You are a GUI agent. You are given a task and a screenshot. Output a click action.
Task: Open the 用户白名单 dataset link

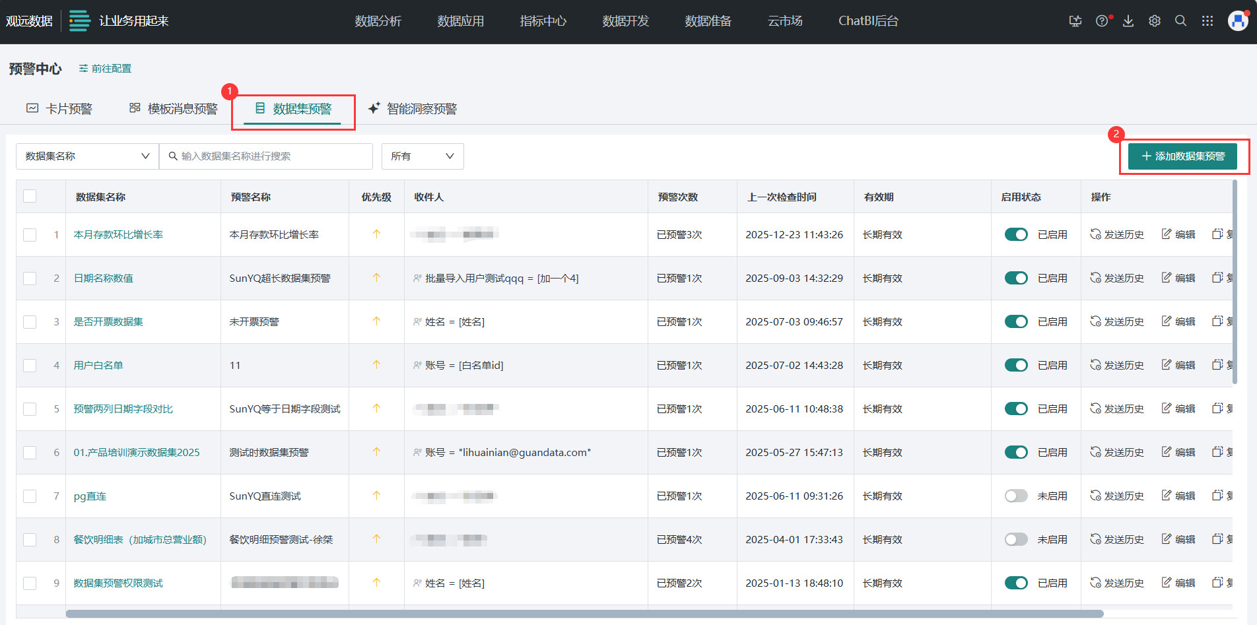pyautogui.click(x=98, y=365)
